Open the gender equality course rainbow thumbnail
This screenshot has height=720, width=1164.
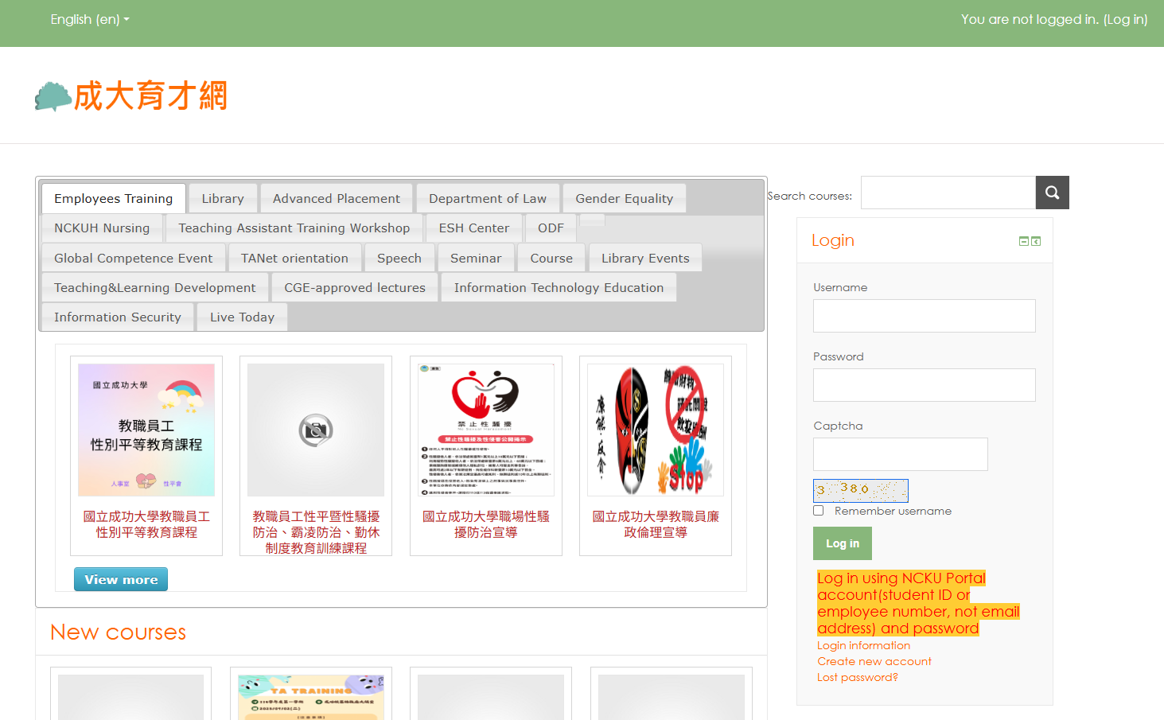146,430
